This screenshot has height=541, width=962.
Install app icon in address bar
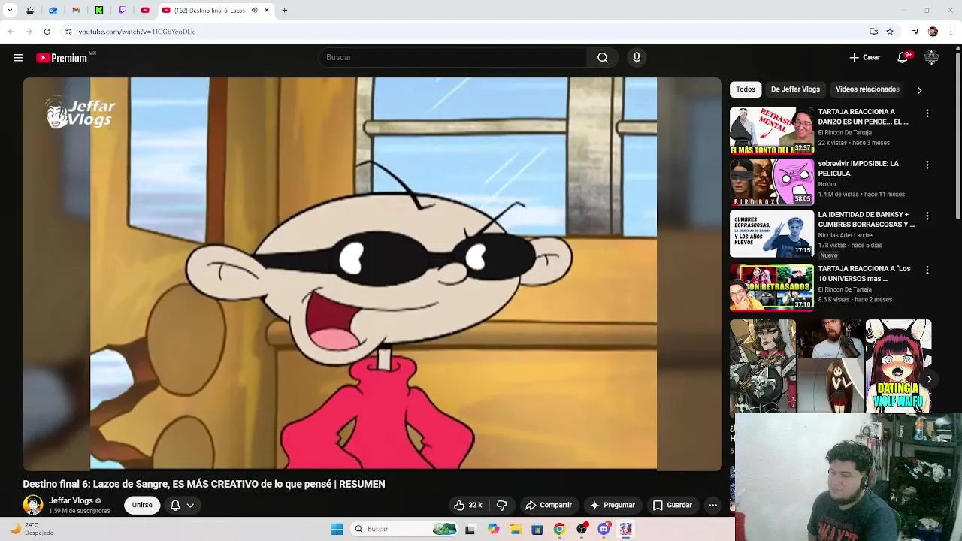873,32
